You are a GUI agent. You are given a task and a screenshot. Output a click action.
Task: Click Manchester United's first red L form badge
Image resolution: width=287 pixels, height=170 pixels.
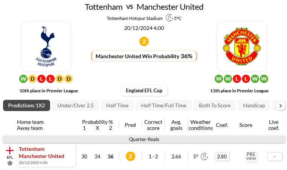[237, 79]
